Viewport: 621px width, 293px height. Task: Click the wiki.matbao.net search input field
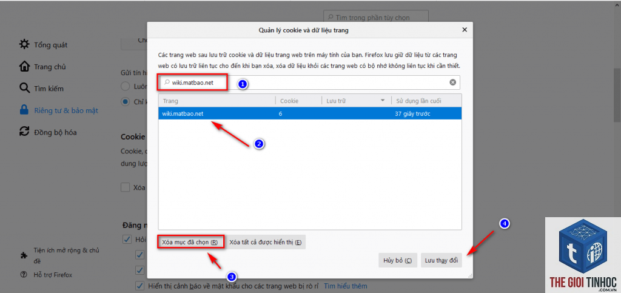[309, 83]
